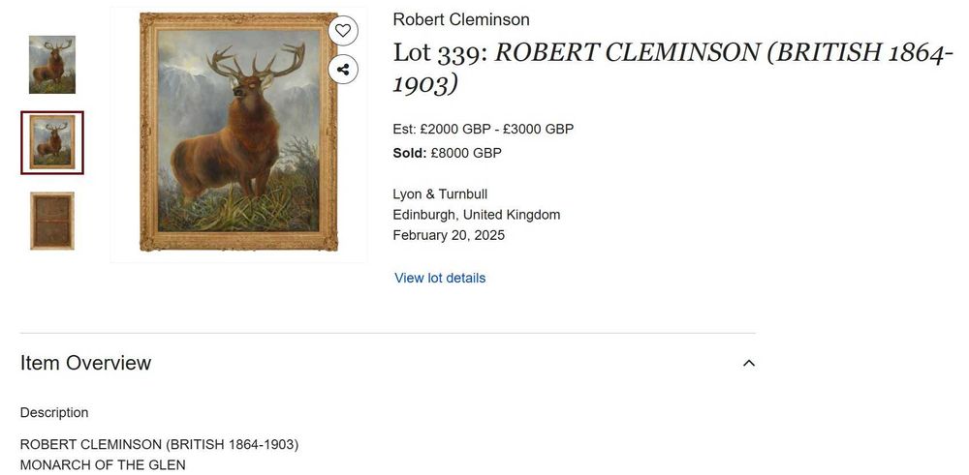Click the February 20, 2025 sale date
Image resolution: width=969 pixels, height=475 pixels.
449,235
